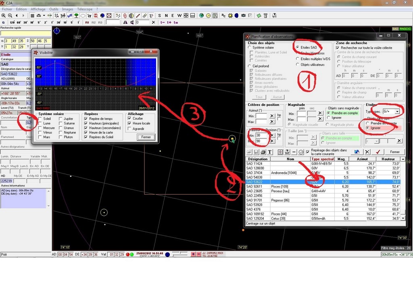The width and height of the screenshot is (413, 293).
Task: Click the Recherche rapide yellow input field
Action: (25, 33)
